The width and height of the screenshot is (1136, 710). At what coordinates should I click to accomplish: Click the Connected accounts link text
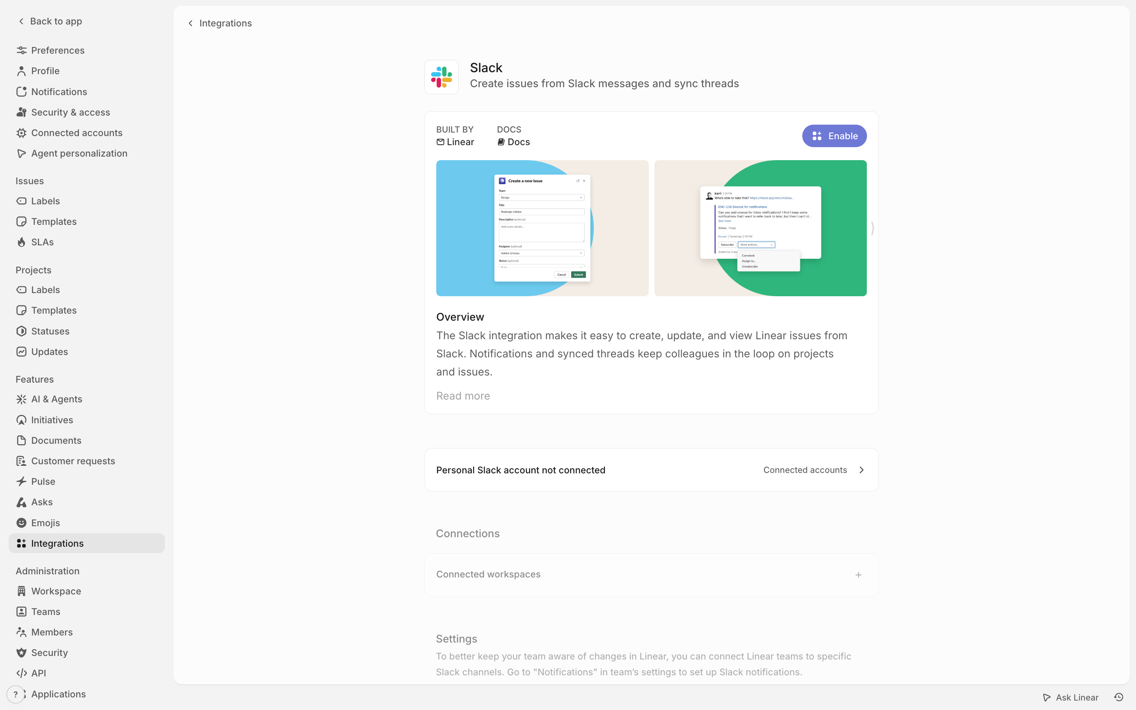click(x=805, y=470)
